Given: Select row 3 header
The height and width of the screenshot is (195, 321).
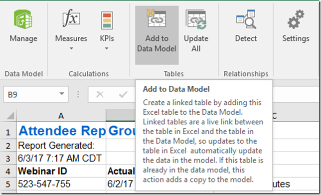Looking at the screenshot, I should click(x=8, y=158).
